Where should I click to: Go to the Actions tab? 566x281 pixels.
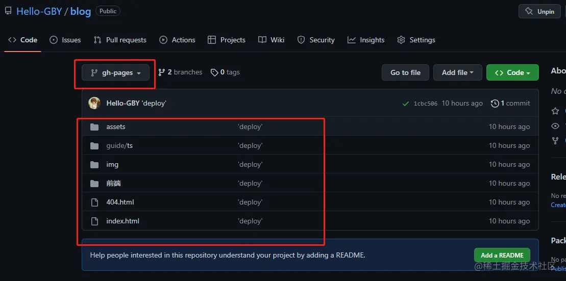pos(177,40)
